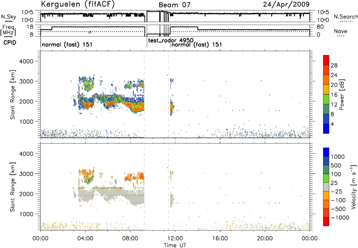Pick the blue top segment of velocity colorbar

(x=326, y=152)
